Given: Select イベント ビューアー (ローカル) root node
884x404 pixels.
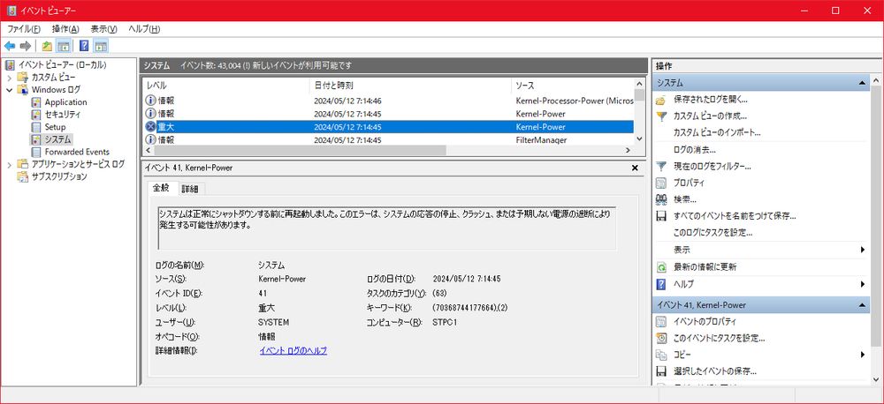Looking at the screenshot, I should (62, 64).
